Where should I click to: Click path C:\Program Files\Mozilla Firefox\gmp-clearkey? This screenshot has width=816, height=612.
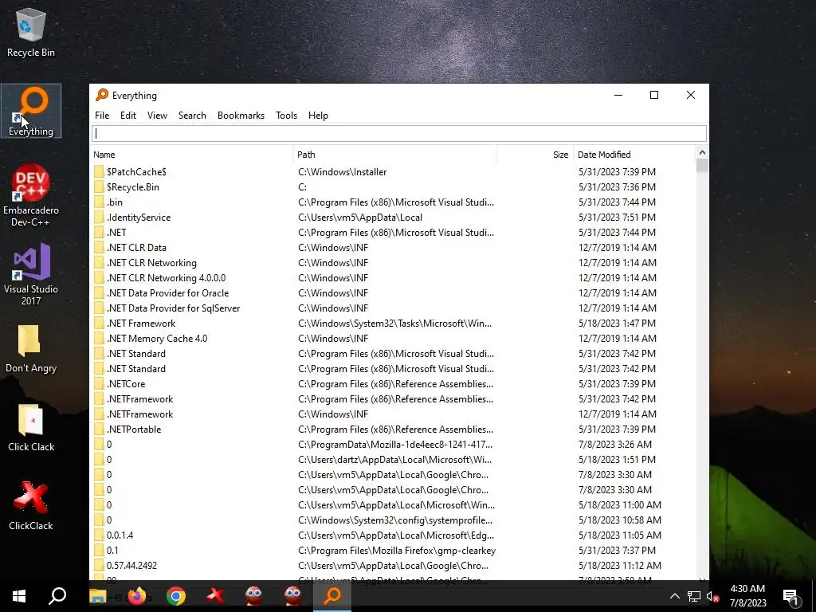pos(397,550)
